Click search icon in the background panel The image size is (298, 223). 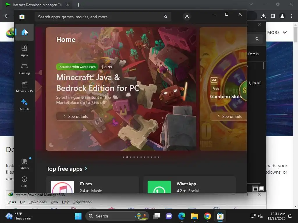[x=257, y=39]
